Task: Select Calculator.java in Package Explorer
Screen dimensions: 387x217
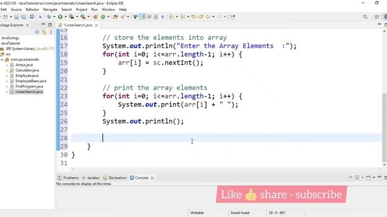Action: point(27,71)
